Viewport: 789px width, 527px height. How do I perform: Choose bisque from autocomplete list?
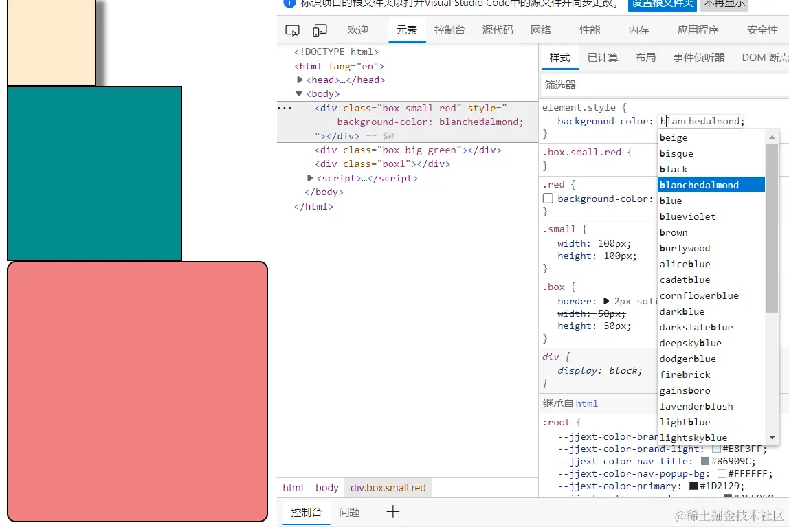[x=711, y=153]
